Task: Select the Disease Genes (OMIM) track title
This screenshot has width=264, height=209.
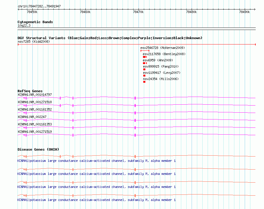Action: [38, 149]
